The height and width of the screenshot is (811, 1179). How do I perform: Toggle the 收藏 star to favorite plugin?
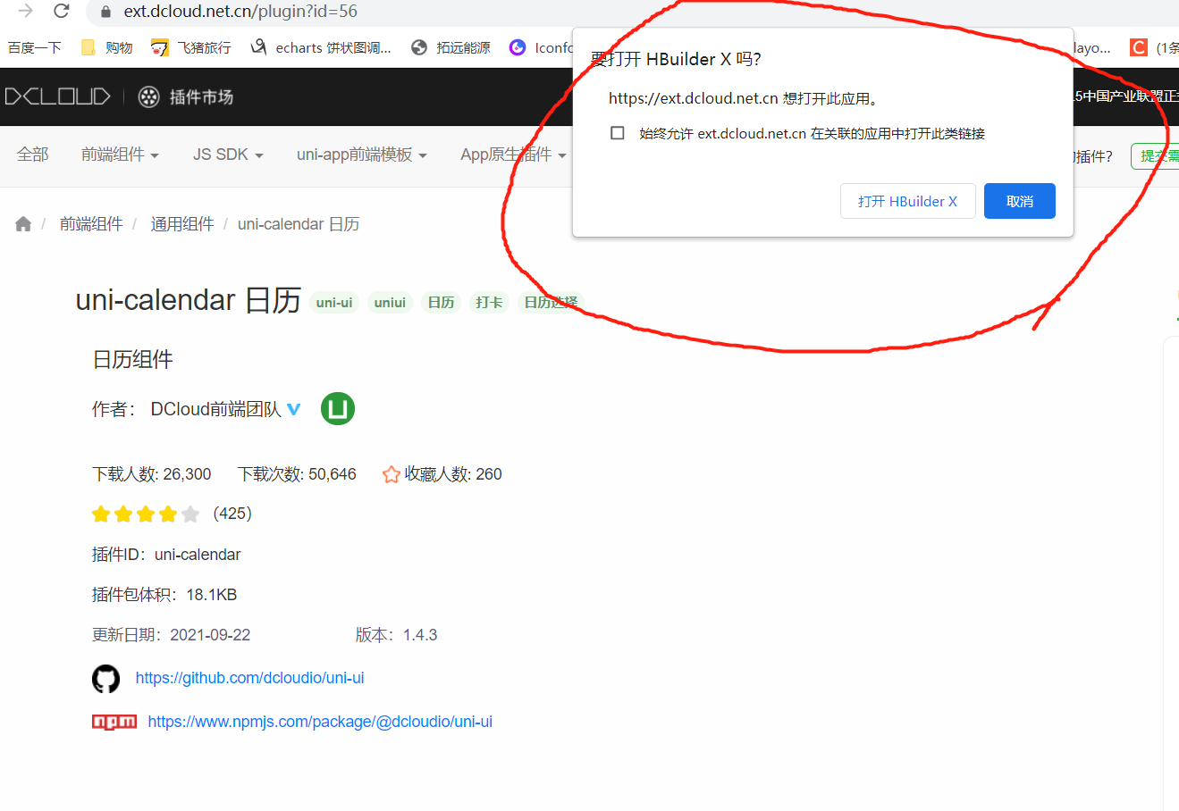coord(391,474)
